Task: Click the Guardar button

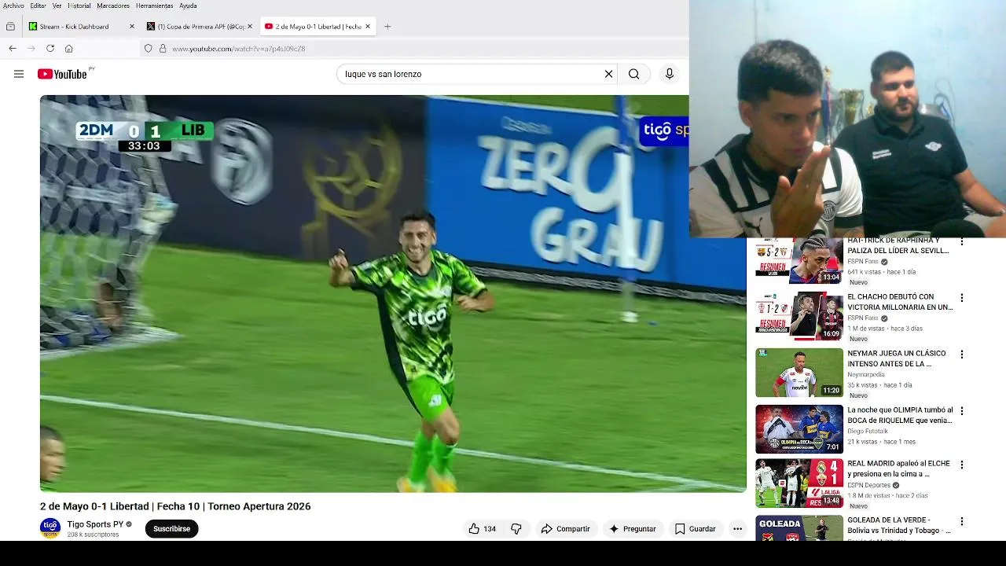Action: 696,529
